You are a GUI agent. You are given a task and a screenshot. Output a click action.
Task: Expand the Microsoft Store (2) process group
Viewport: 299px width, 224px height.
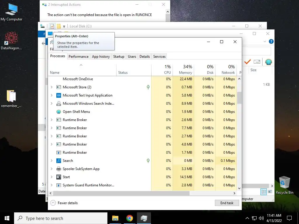click(51, 87)
